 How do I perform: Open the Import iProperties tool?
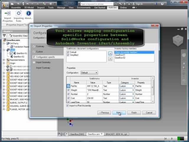7,16
